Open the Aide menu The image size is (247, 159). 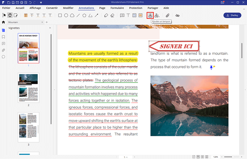click(166, 8)
